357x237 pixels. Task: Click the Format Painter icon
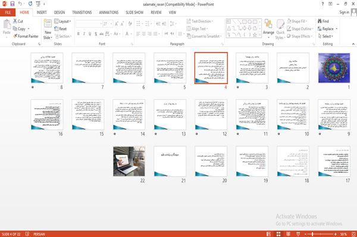[15, 36]
